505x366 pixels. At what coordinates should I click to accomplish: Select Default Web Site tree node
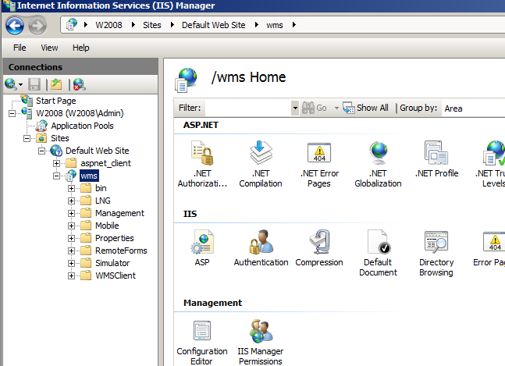click(98, 151)
